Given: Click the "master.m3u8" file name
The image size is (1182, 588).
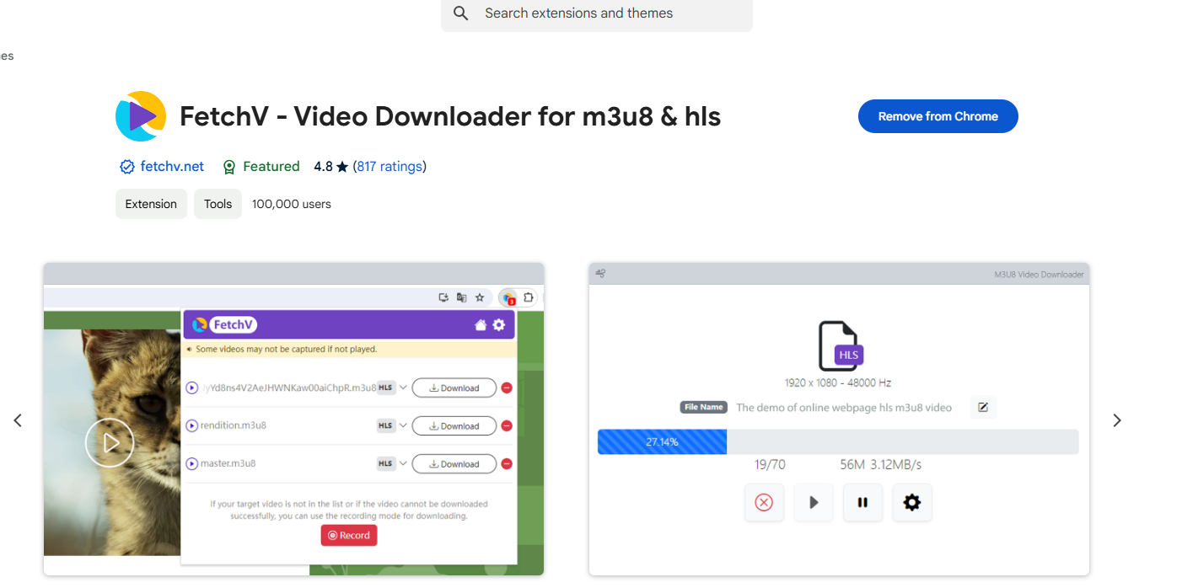Looking at the screenshot, I should 228,463.
